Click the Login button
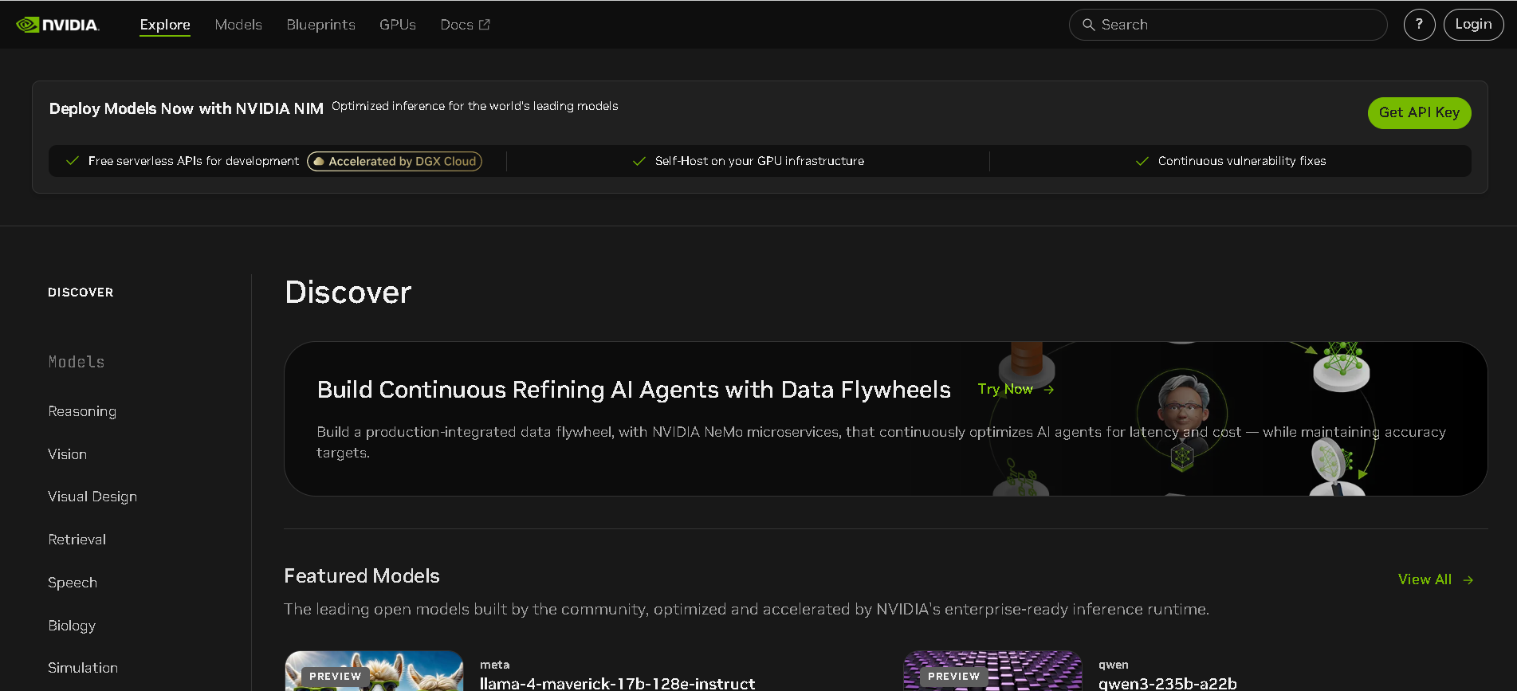Image resolution: width=1517 pixels, height=691 pixels. (1473, 25)
